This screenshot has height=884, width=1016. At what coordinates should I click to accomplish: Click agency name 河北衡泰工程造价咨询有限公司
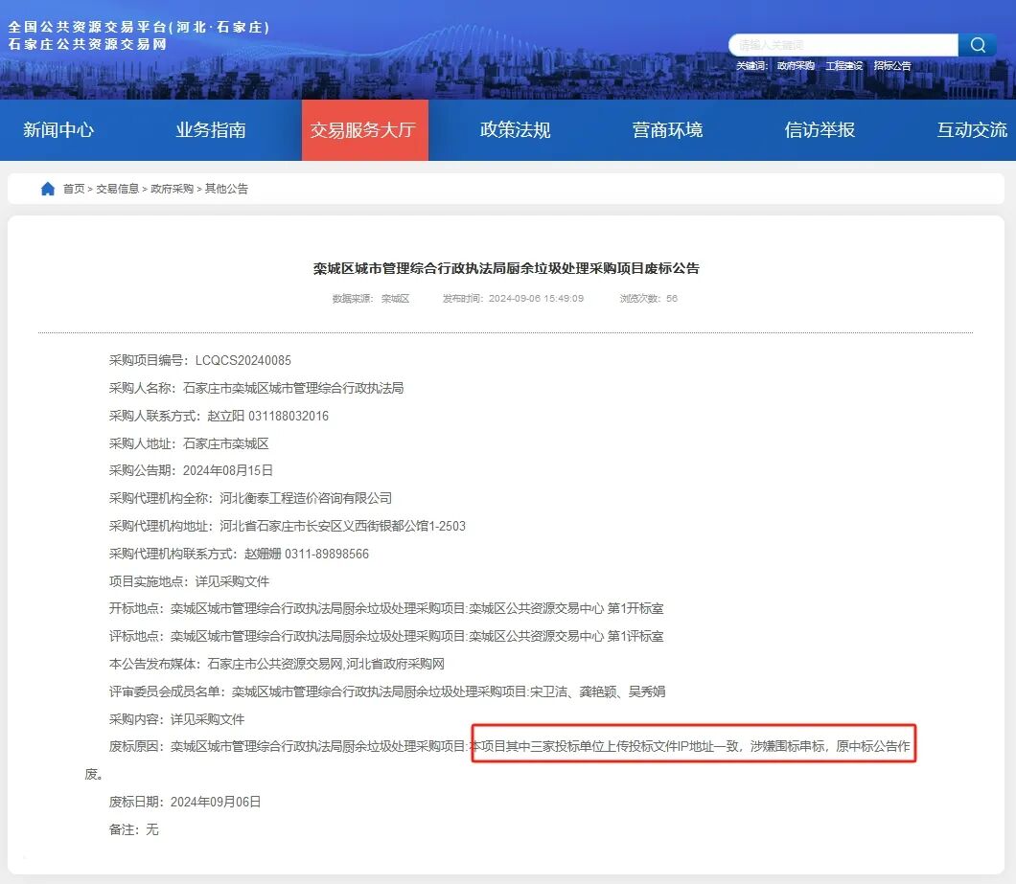point(306,498)
